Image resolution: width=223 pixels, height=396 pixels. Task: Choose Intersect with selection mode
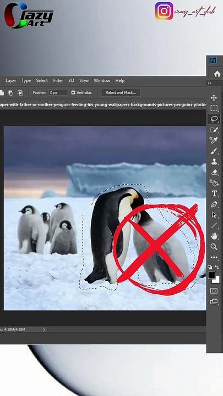pyautogui.click(x=20, y=93)
